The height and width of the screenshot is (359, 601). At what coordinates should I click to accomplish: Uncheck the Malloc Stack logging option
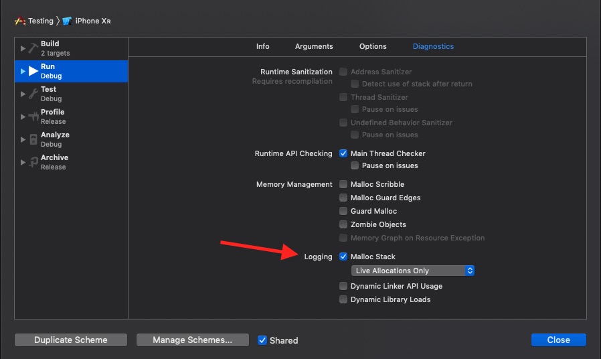click(x=343, y=257)
